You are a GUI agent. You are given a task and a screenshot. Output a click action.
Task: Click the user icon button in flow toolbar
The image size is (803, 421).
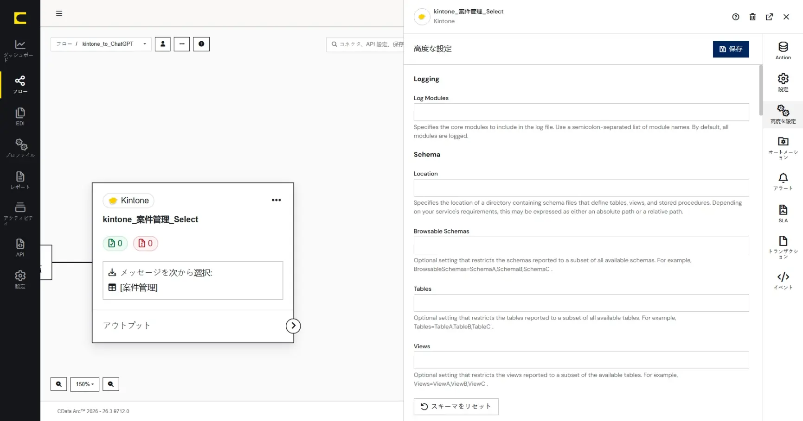tap(163, 44)
